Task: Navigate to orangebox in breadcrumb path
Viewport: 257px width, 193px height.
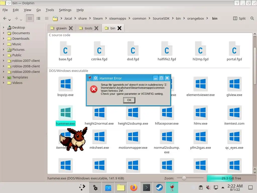Action: click(x=196, y=18)
